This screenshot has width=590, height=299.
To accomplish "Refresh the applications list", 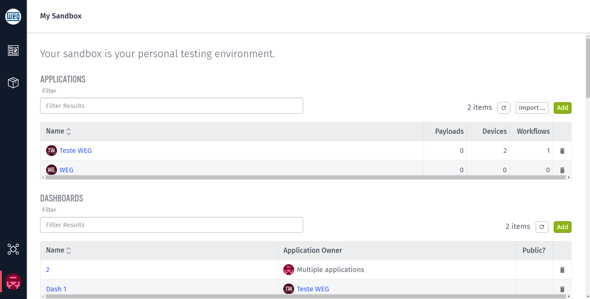I will [504, 108].
